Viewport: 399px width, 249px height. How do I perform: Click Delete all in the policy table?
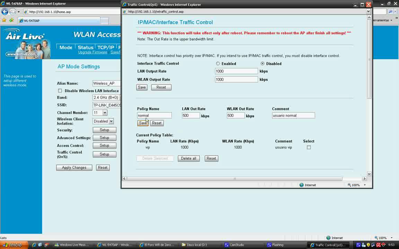coord(188,158)
